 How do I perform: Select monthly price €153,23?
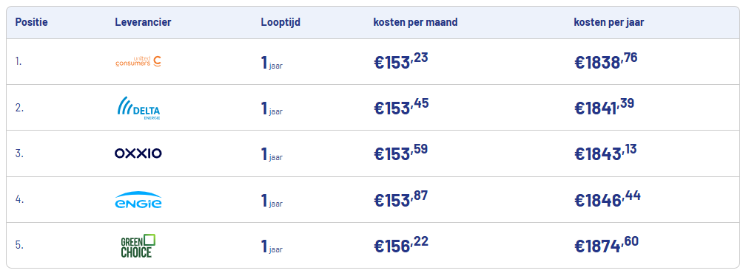pyautogui.click(x=400, y=61)
